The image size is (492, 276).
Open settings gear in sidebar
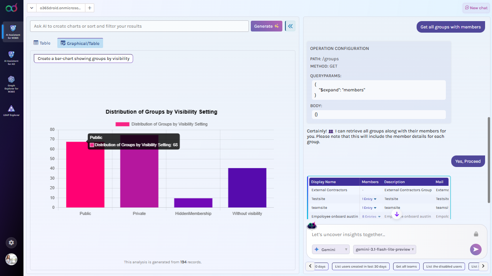point(11,243)
